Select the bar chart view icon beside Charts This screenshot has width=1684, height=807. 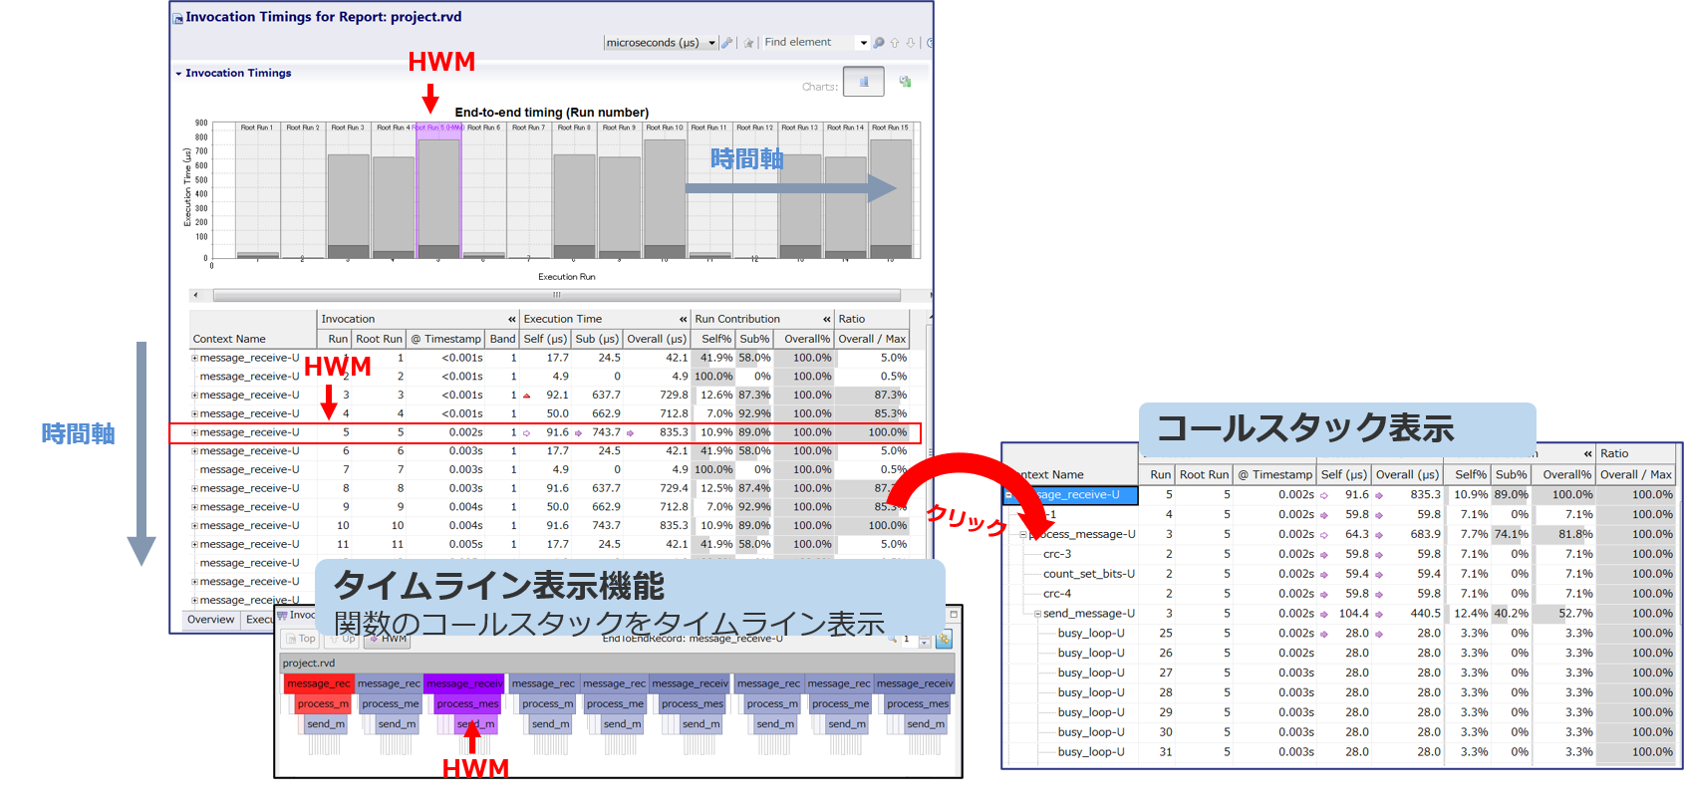pyautogui.click(x=863, y=82)
